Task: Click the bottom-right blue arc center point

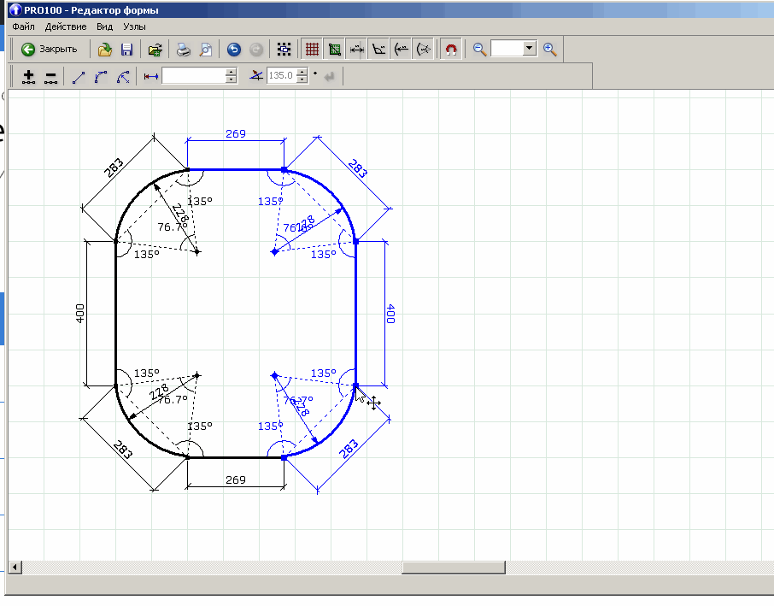Action: [275, 376]
